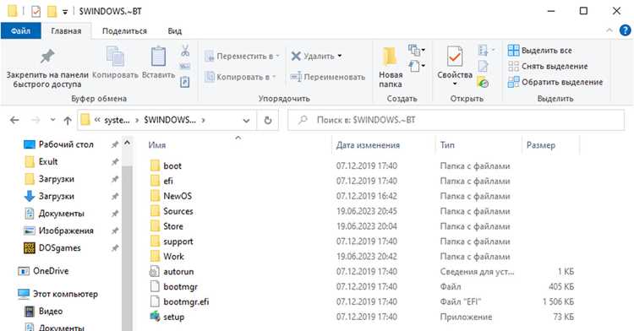The image size is (634, 331).
Task: Go up one level arrow
Action: pos(68,120)
